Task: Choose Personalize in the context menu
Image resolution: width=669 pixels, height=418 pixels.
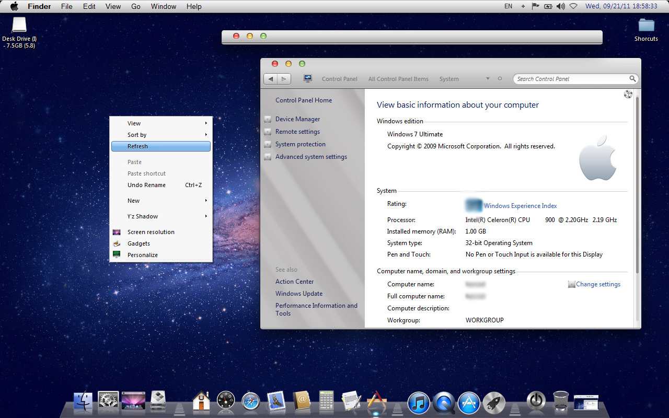Action: (161, 255)
